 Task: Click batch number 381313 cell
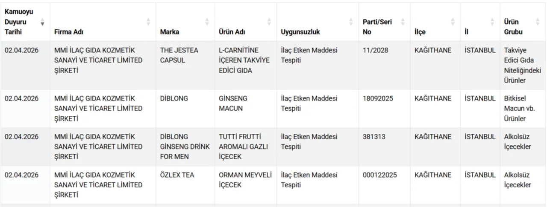(x=374, y=137)
